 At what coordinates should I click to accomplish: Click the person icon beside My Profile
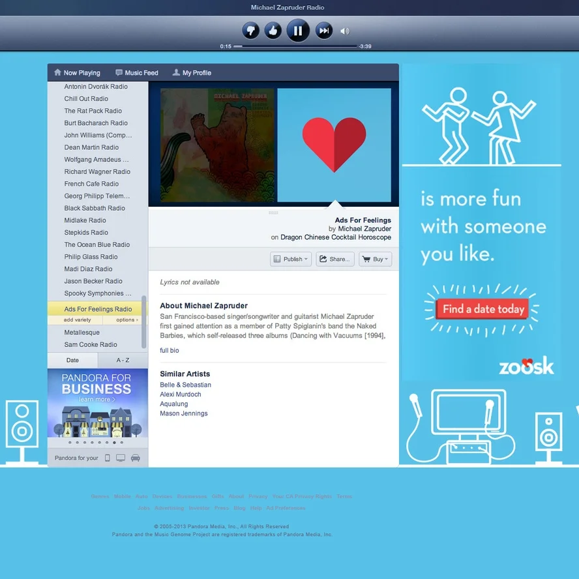(x=176, y=72)
